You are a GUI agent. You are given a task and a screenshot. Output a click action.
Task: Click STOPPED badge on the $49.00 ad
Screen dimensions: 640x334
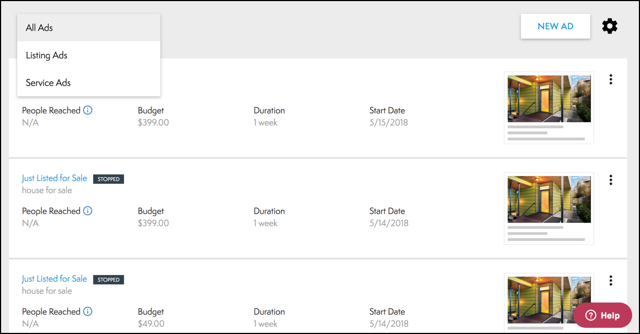pyautogui.click(x=109, y=280)
